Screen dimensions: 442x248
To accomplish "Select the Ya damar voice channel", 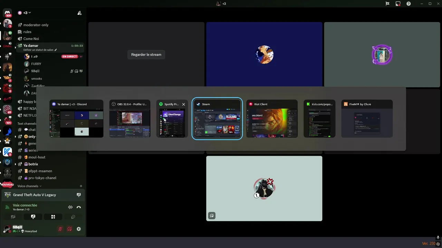I will (x=50, y=47).
